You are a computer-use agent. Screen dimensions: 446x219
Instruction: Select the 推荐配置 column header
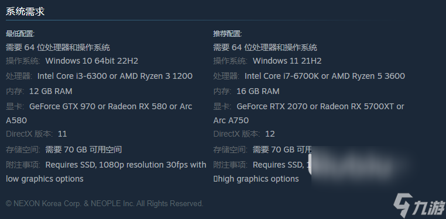(x=228, y=34)
